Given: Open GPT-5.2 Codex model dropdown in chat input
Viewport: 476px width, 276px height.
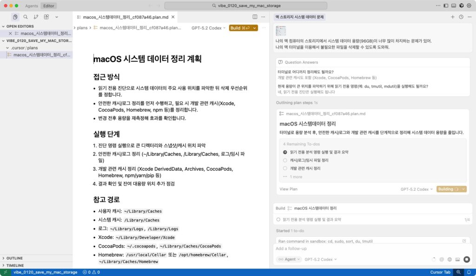Looking at the screenshot, I should [321, 259].
